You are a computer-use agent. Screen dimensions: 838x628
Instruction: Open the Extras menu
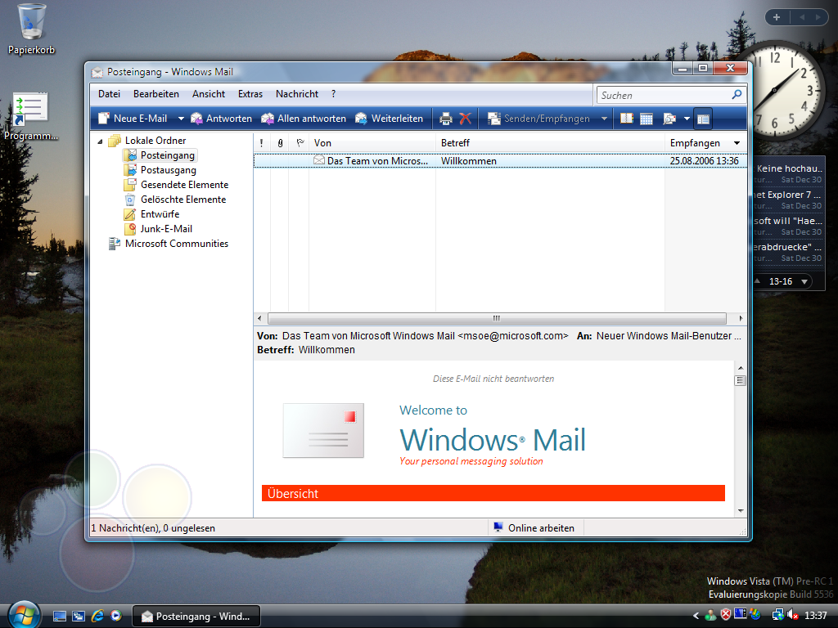click(250, 94)
